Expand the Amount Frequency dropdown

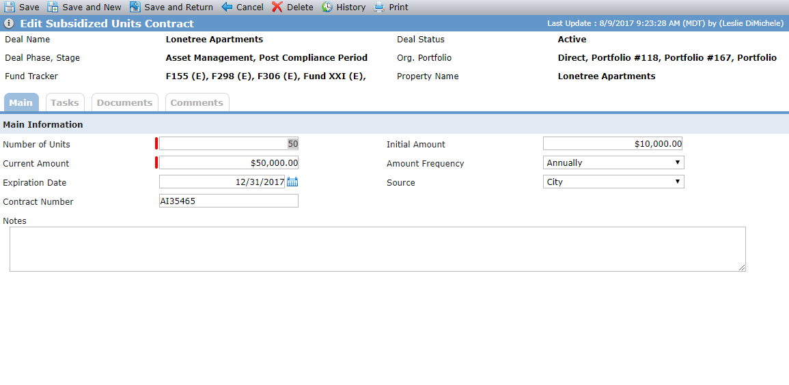pos(613,163)
